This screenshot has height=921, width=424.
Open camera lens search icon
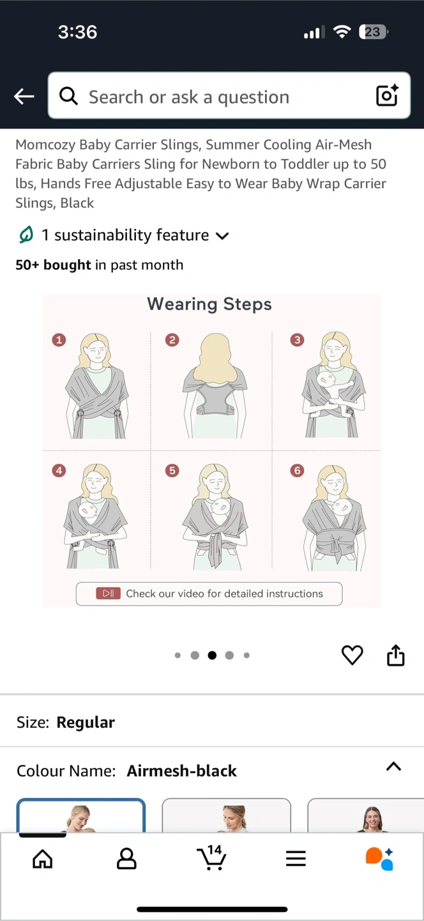point(387,96)
